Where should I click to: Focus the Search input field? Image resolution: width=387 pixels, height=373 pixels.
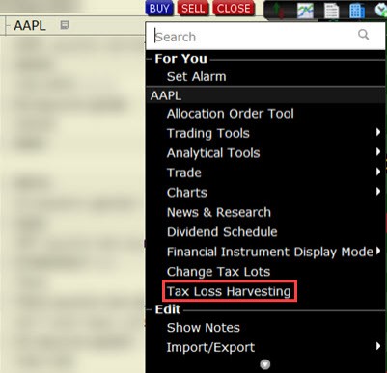265,36
